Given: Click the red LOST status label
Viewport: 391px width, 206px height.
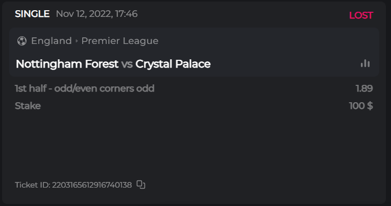Looking at the screenshot, I should pyautogui.click(x=361, y=15).
